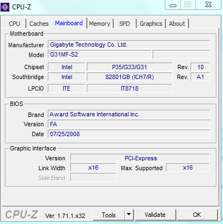Click the Link Width value x16
The height and width of the screenshot is (224, 223).
pyautogui.click(x=93, y=167)
